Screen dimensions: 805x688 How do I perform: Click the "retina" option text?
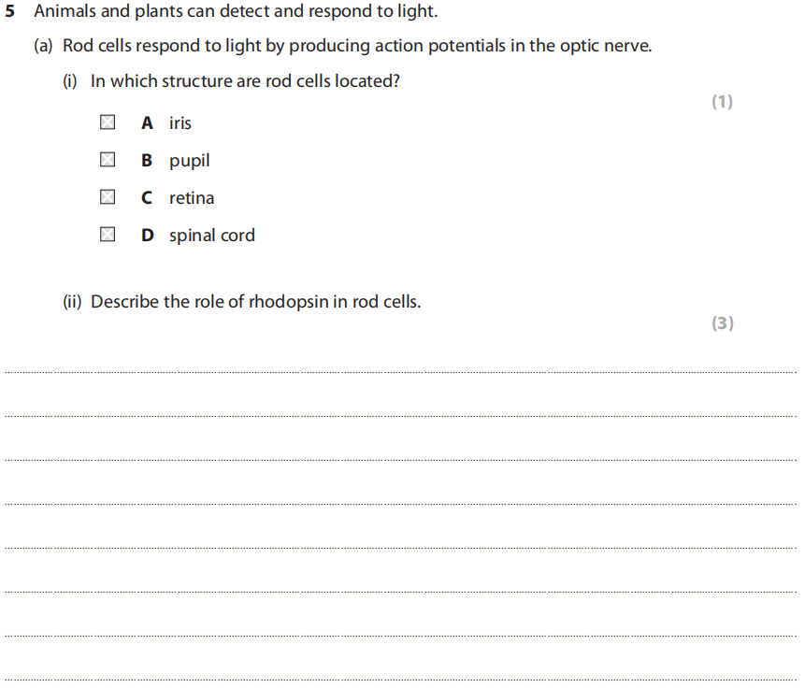192,198
